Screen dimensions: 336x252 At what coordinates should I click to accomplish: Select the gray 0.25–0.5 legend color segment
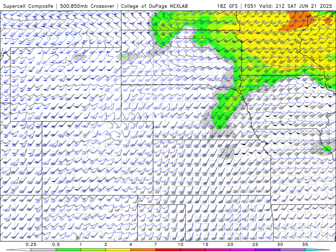pos(43,250)
